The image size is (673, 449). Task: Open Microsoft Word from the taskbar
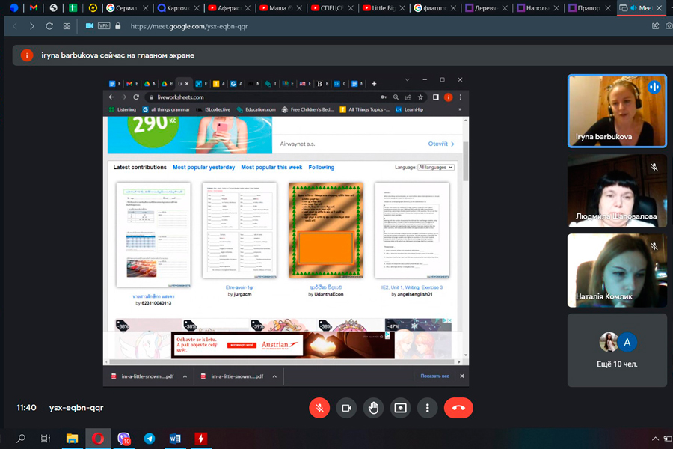[x=175, y=439]
